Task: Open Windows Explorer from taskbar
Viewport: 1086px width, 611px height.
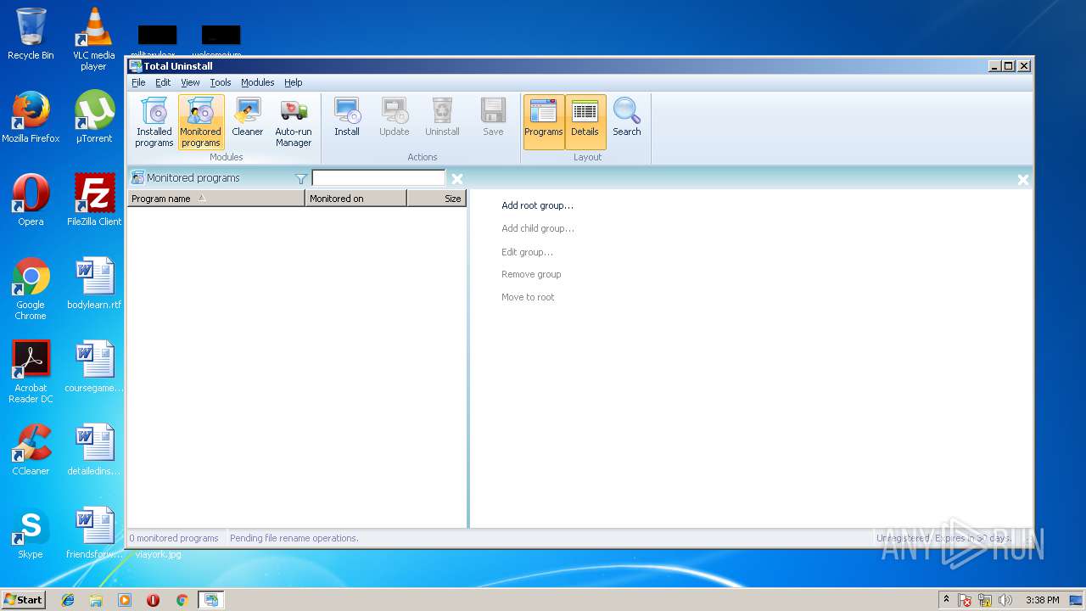Action: (96, 600)
